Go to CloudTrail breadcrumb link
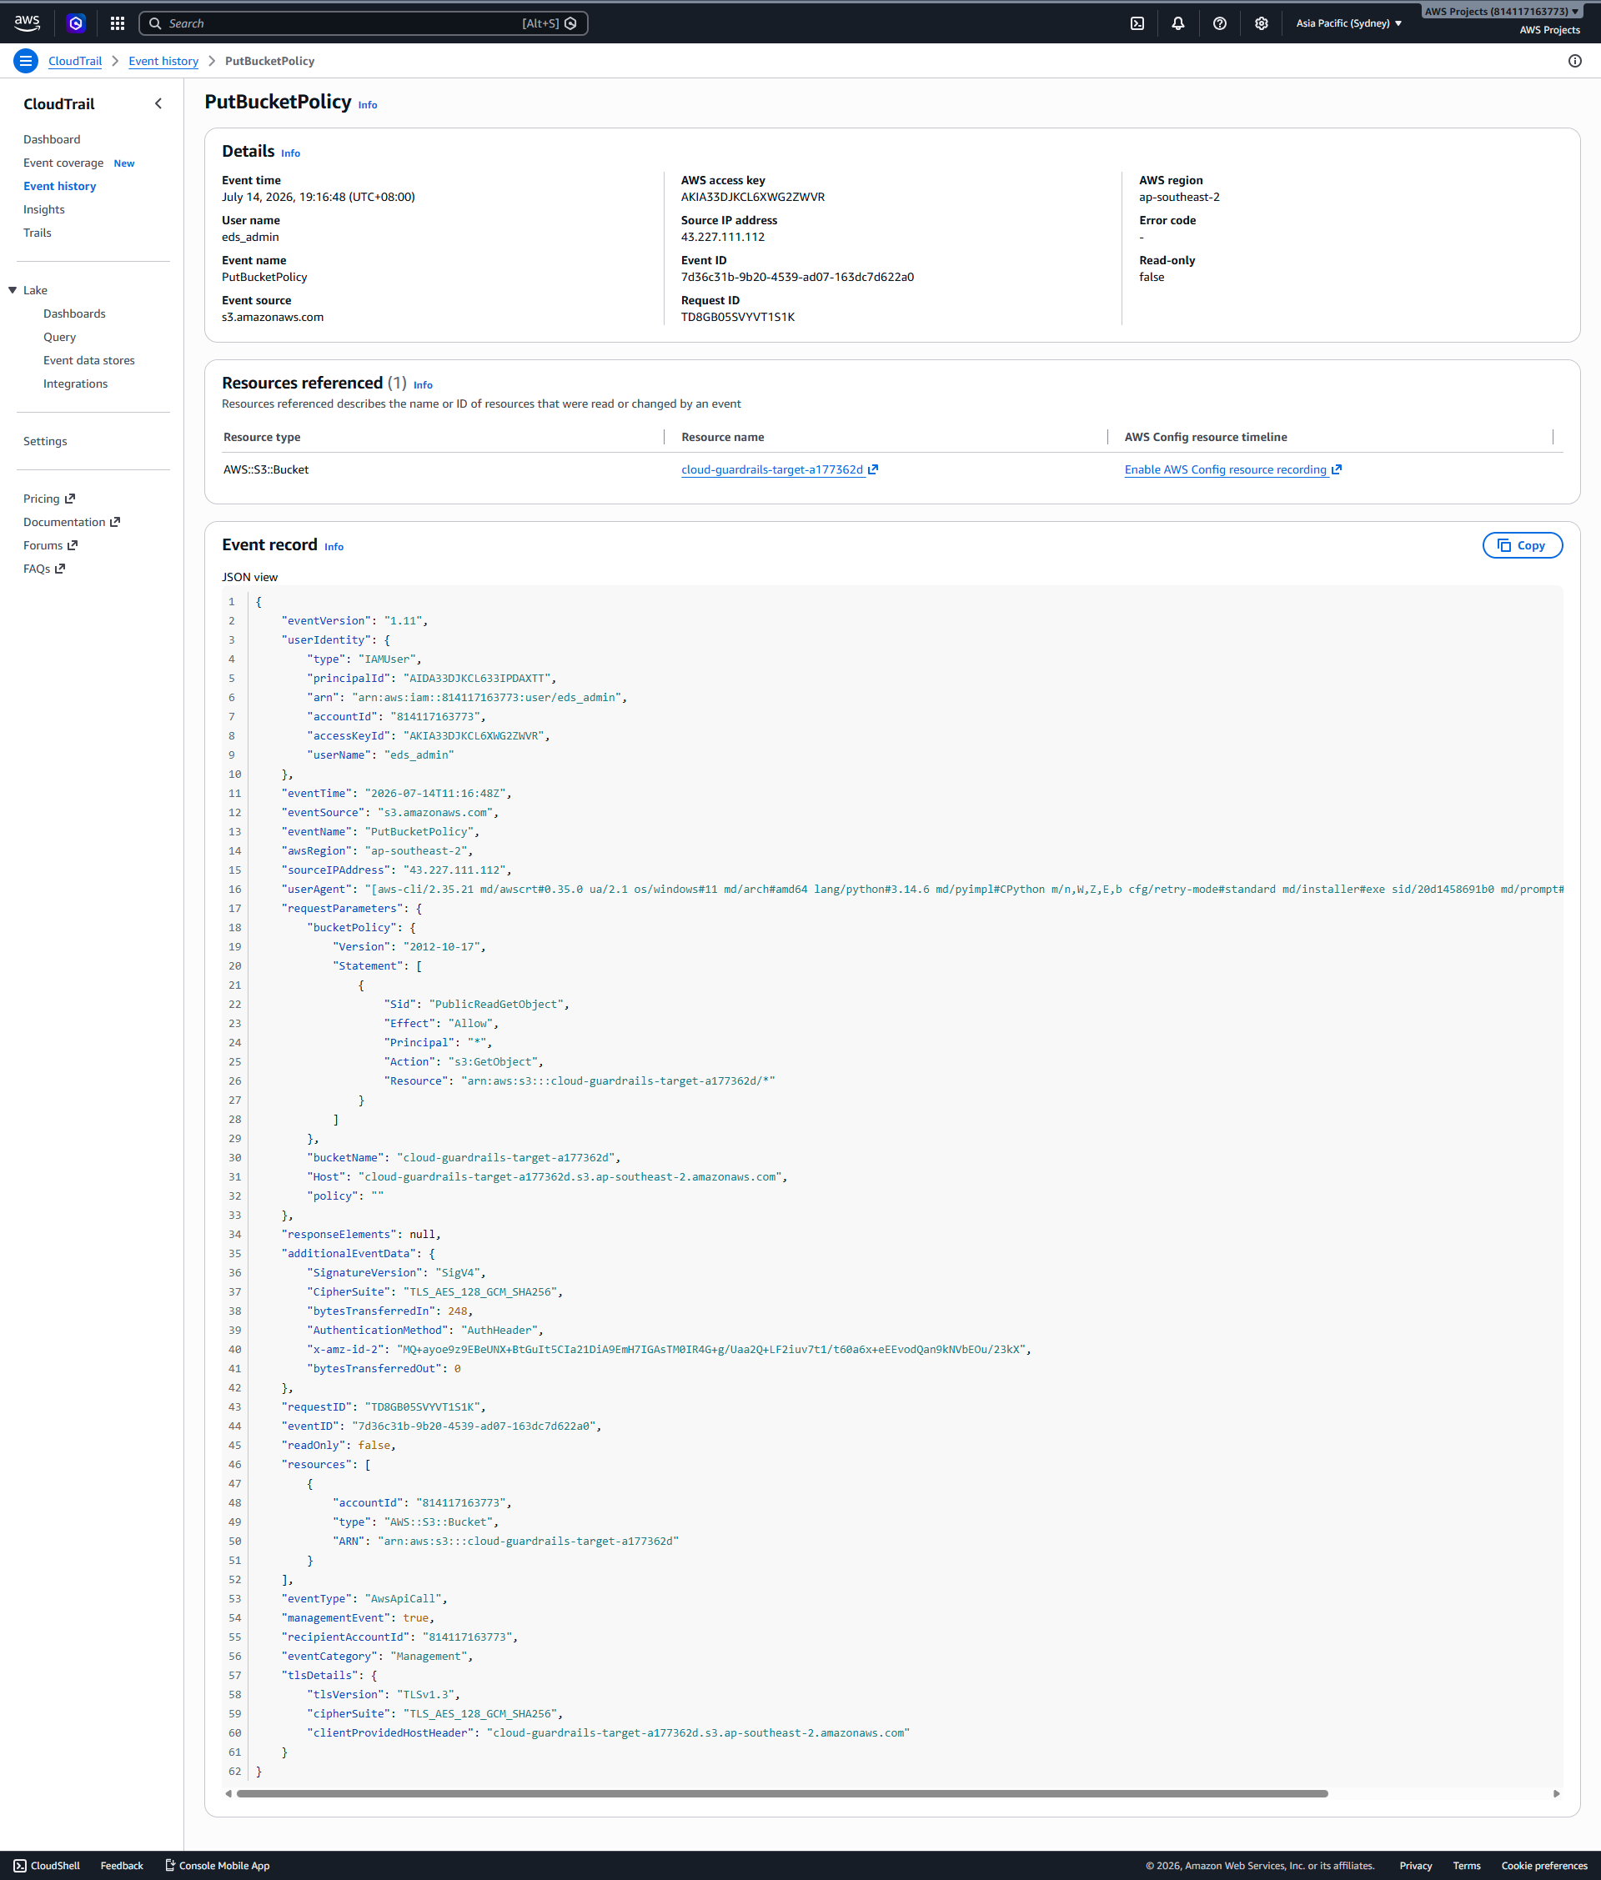Viewport: 1601px width, 1880px height. (x=75, y=61)
